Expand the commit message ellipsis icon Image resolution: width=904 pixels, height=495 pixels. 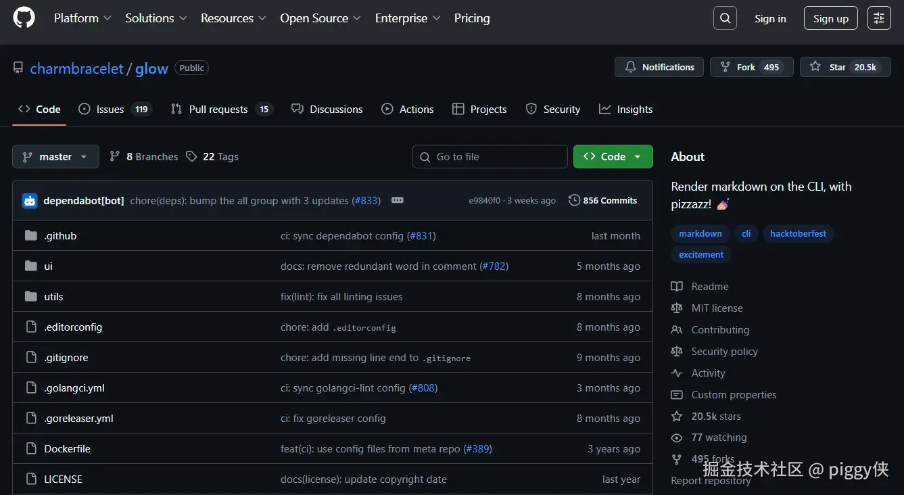398,201
